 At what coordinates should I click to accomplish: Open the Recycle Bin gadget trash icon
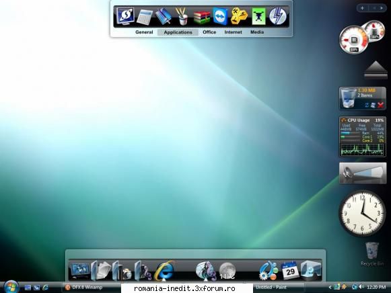pos(348,98)
